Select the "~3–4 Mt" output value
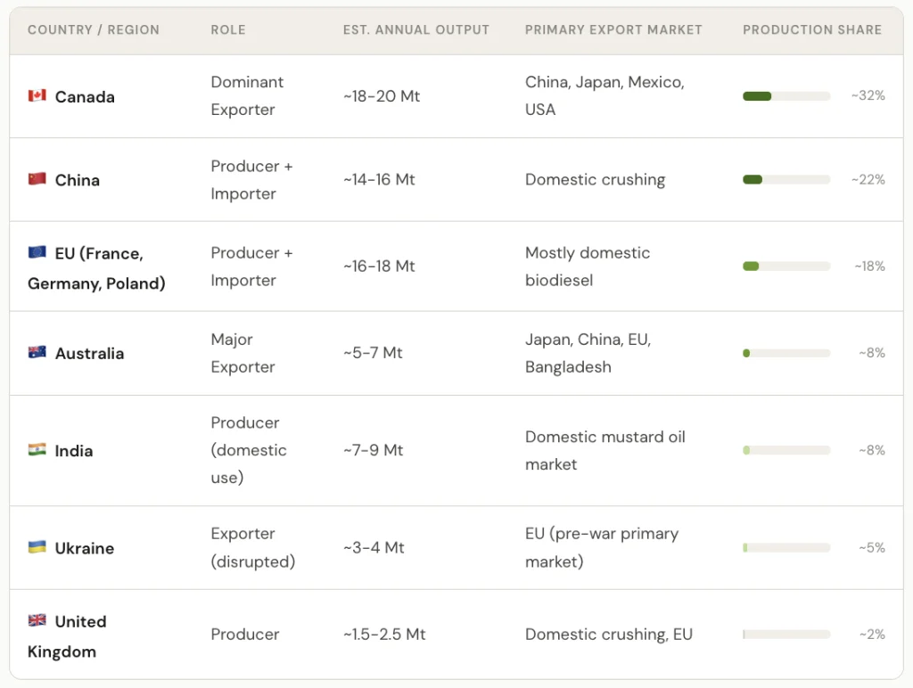The image size is (913, 688). [374, 547]
